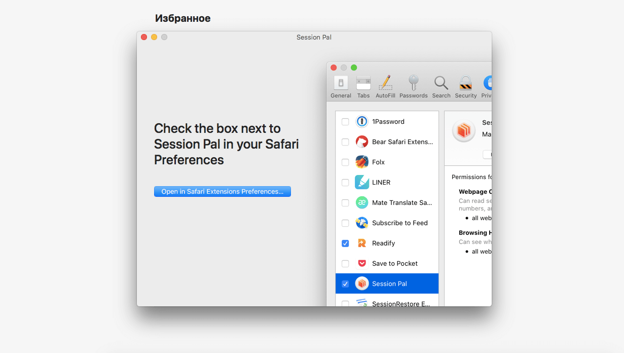
Task: Click Open in Safari Extensions Preferences button
Action: (223, 192)
